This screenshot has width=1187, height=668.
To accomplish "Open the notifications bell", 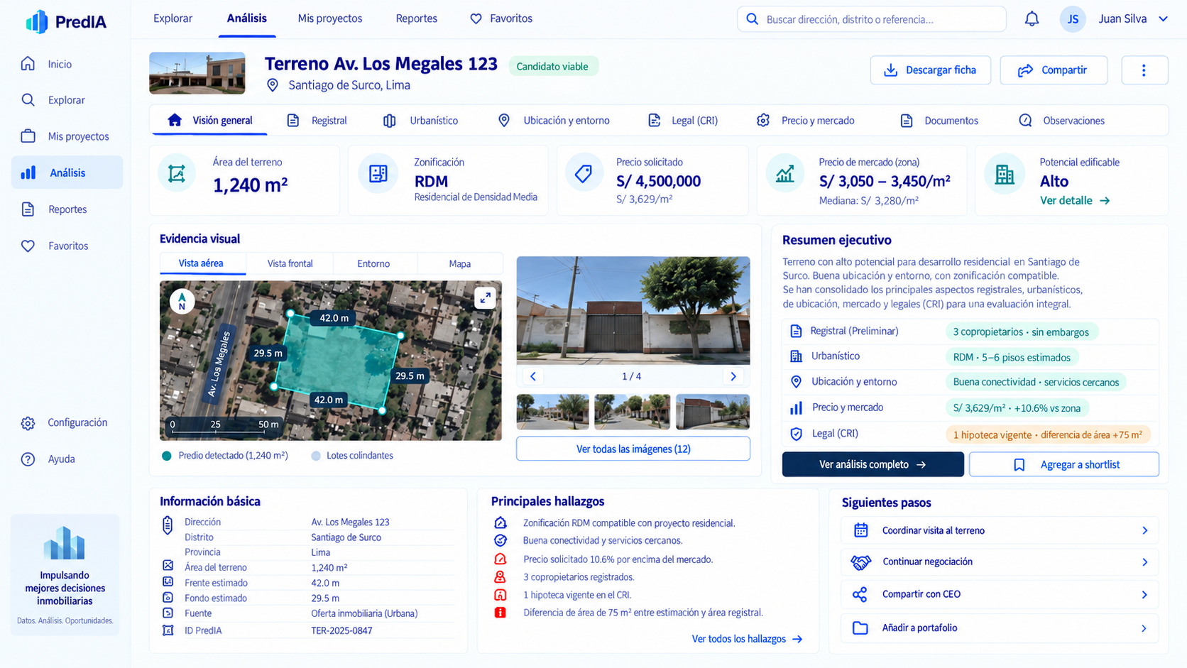I will (x=1032, y=19).
